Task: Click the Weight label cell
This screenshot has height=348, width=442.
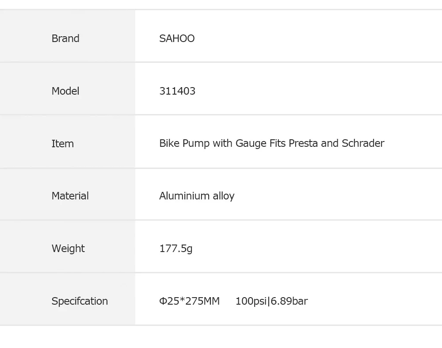Action: pos(67,246)
